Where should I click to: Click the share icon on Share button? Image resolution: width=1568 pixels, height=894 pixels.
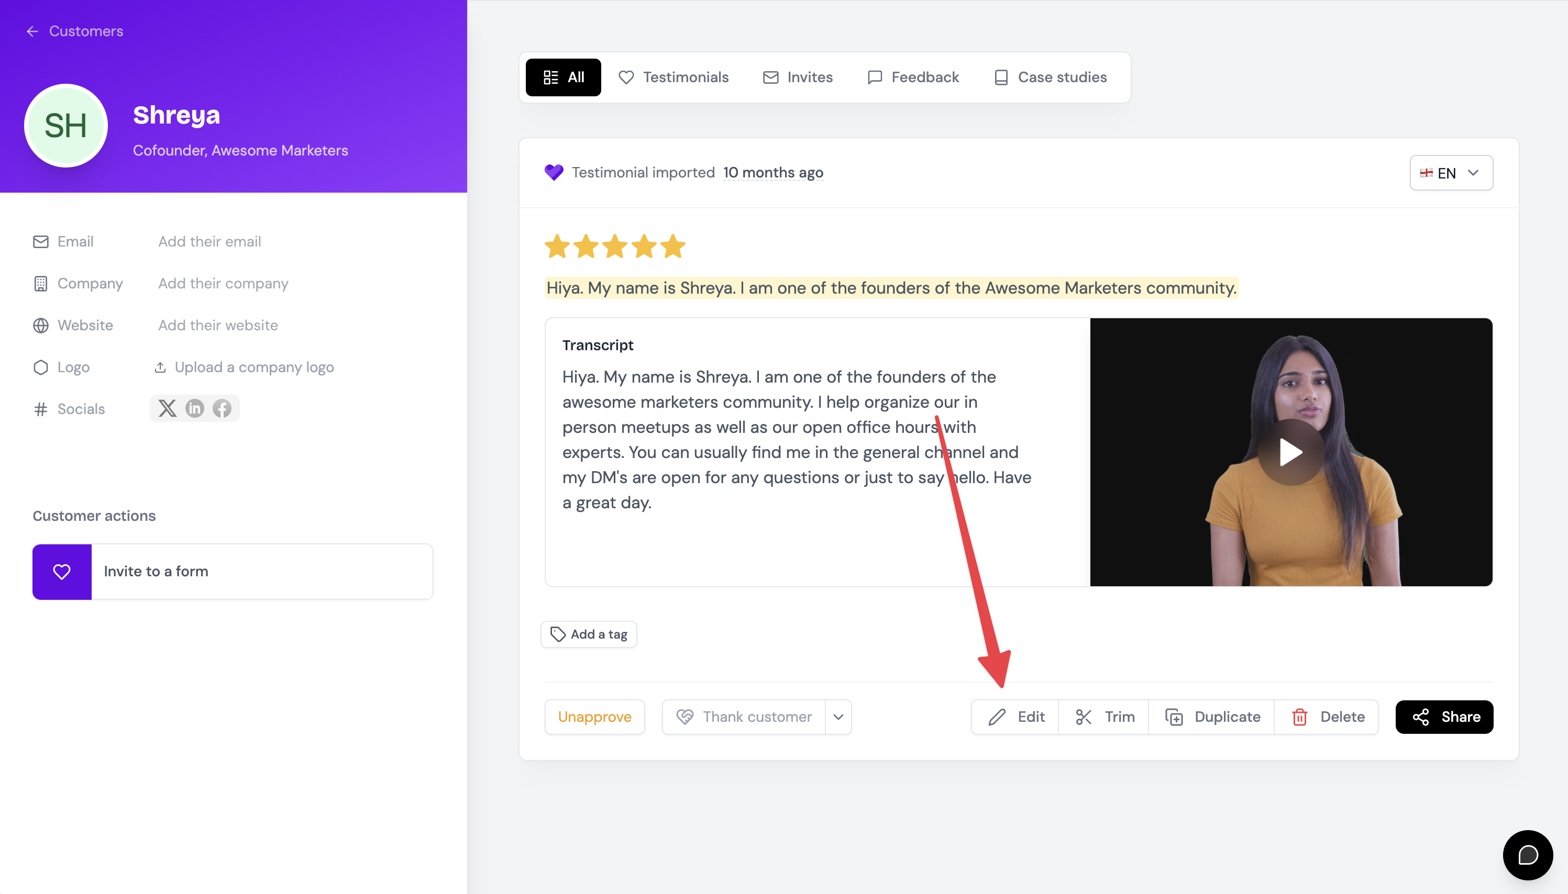1421,717
